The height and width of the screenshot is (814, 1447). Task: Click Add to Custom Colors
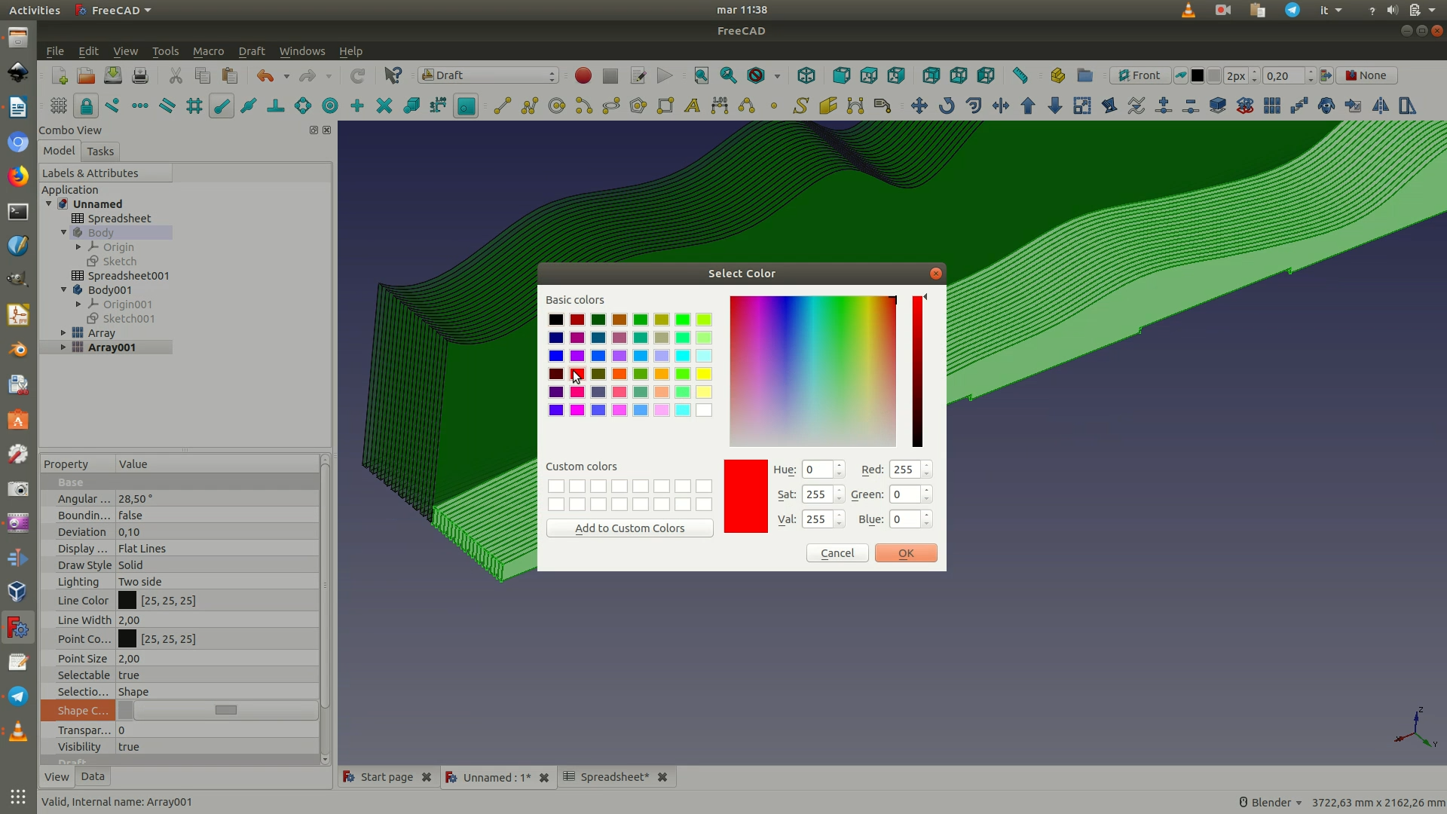tap(630, 528)
